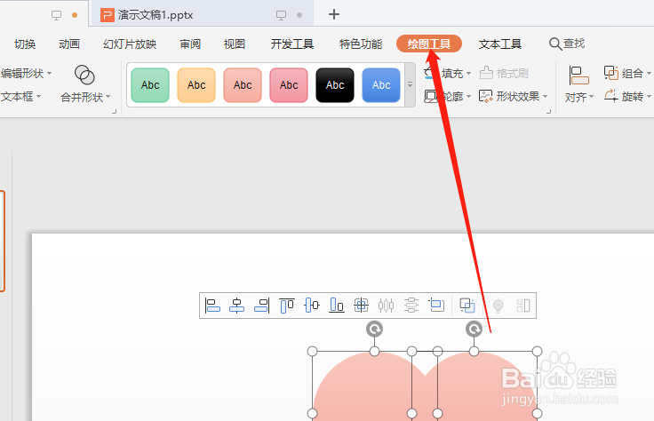
Task: Open shape style dialog launcher in styles group
Action: [x=548, y=111]
